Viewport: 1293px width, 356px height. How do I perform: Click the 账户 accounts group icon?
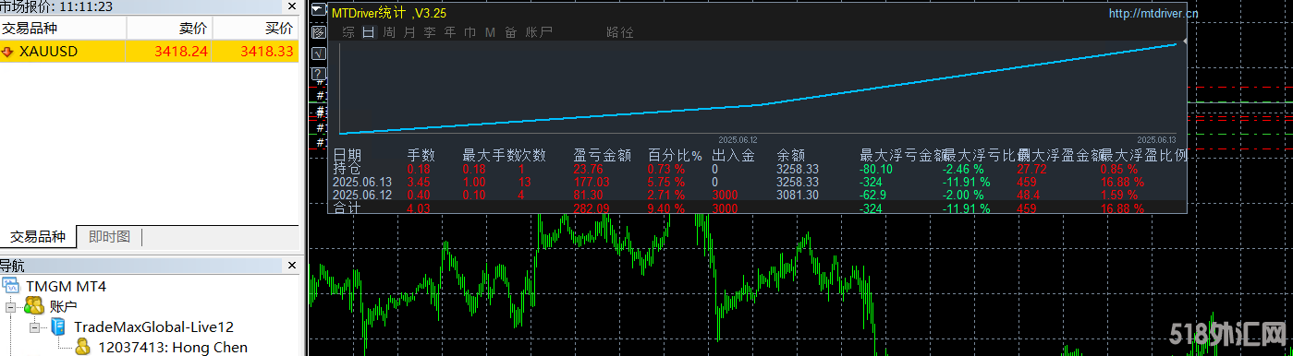coord(34,306)
